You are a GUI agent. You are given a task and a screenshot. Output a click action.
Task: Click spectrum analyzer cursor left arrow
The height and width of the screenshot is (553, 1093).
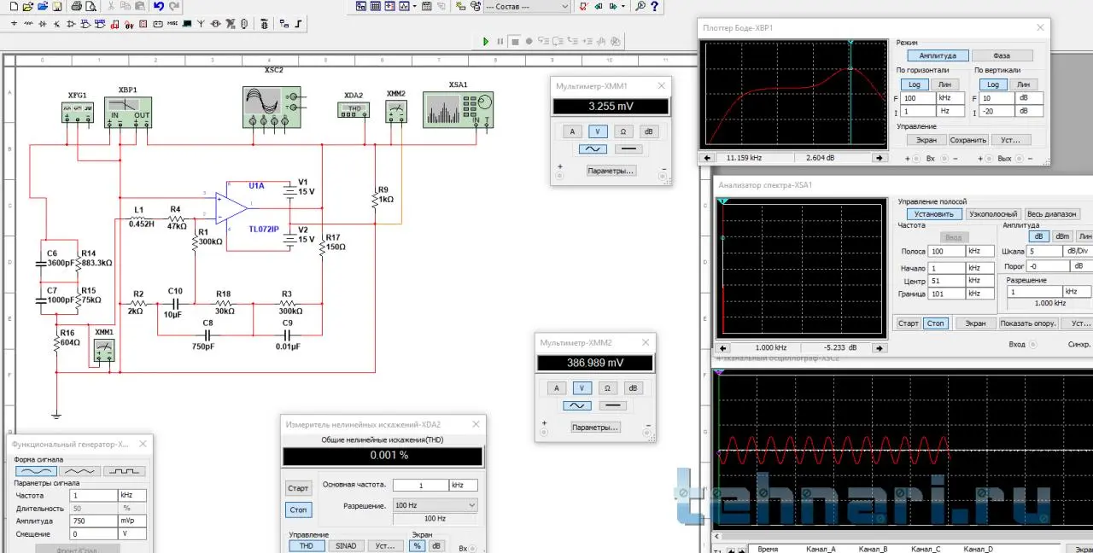pos(722,348)
